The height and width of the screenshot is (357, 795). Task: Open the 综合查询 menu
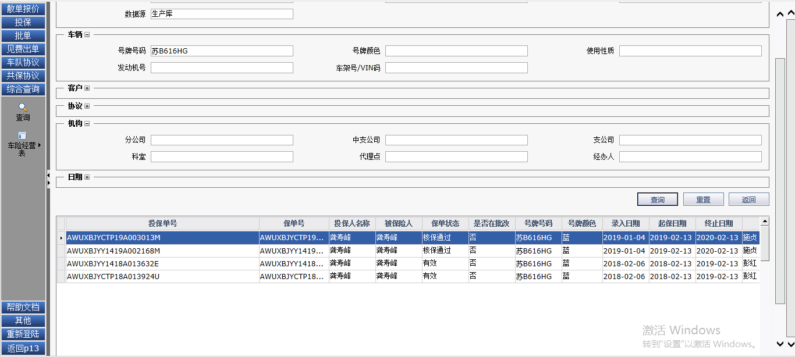(x=23, y=89)
